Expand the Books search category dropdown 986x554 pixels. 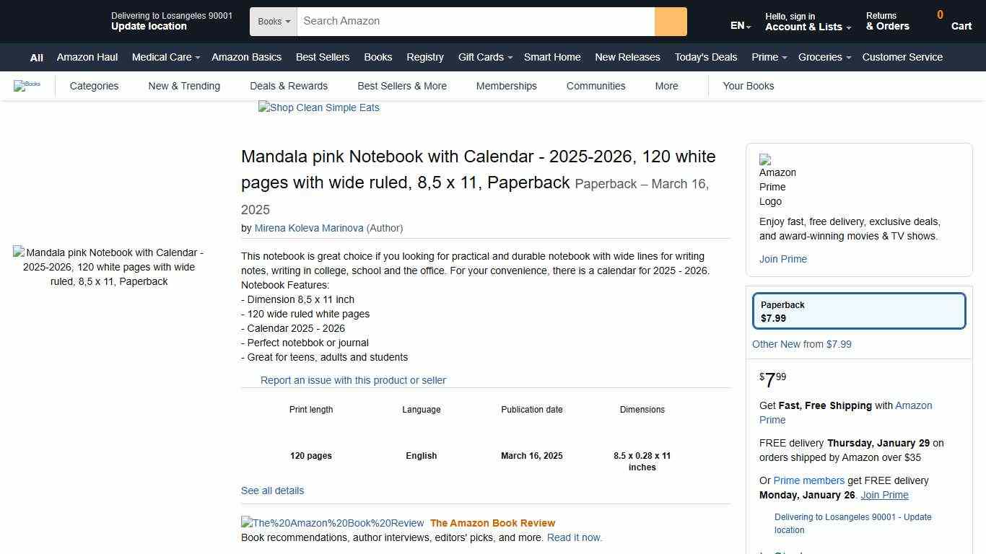click(x=274, y=22)
